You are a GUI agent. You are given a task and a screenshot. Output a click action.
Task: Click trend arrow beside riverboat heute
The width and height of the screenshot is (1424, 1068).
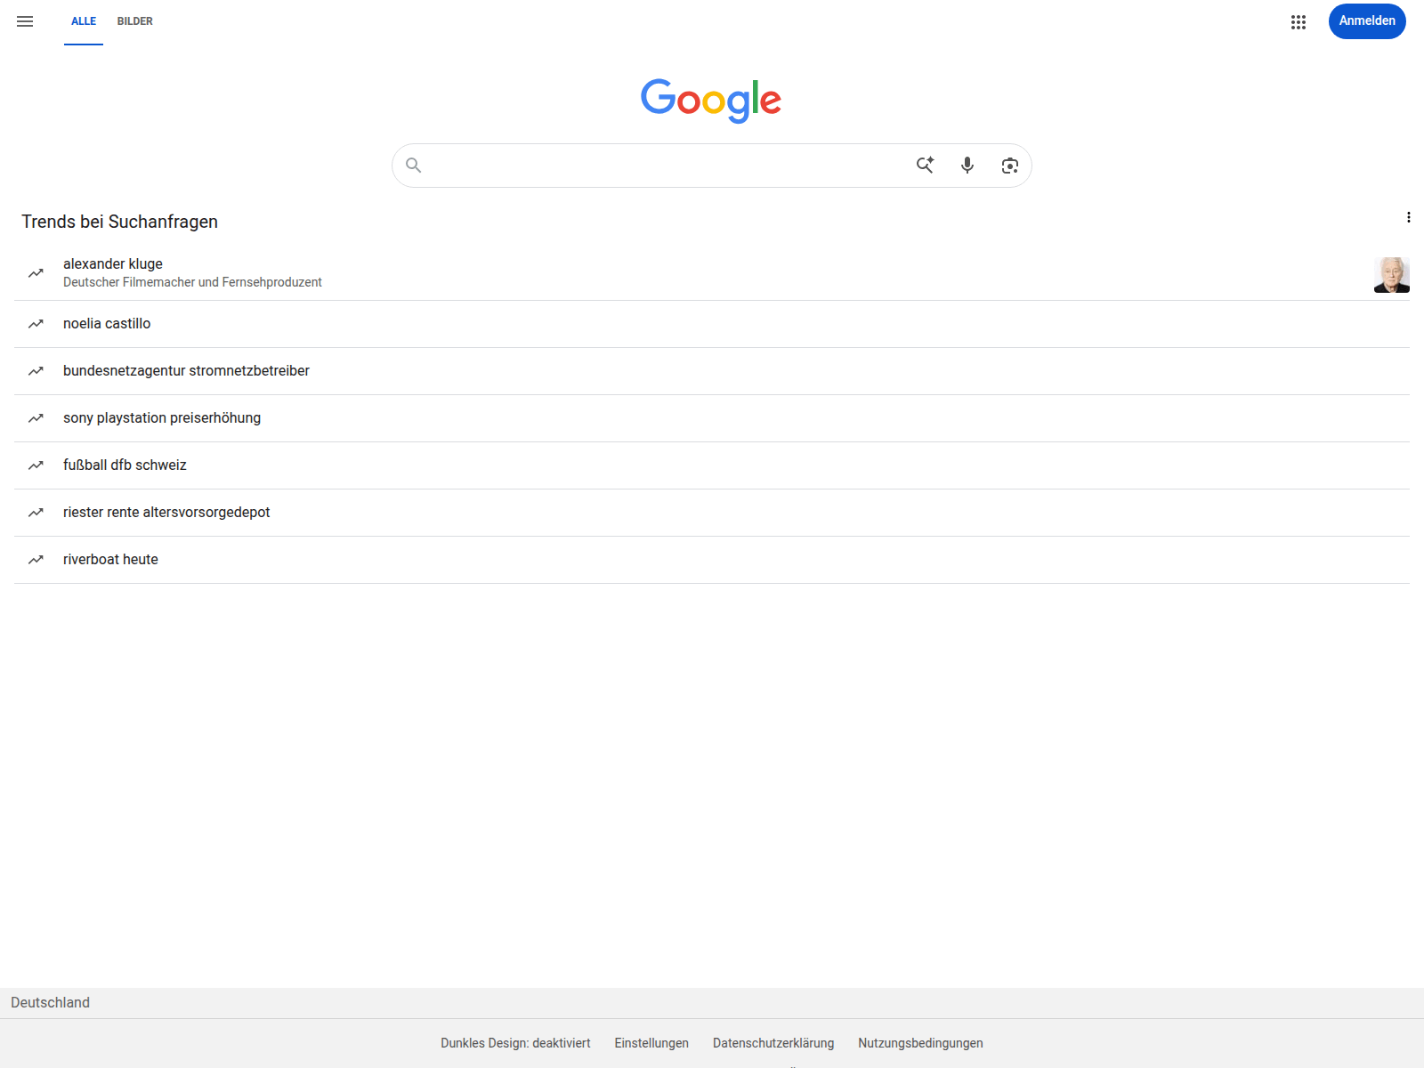(36, 560)
